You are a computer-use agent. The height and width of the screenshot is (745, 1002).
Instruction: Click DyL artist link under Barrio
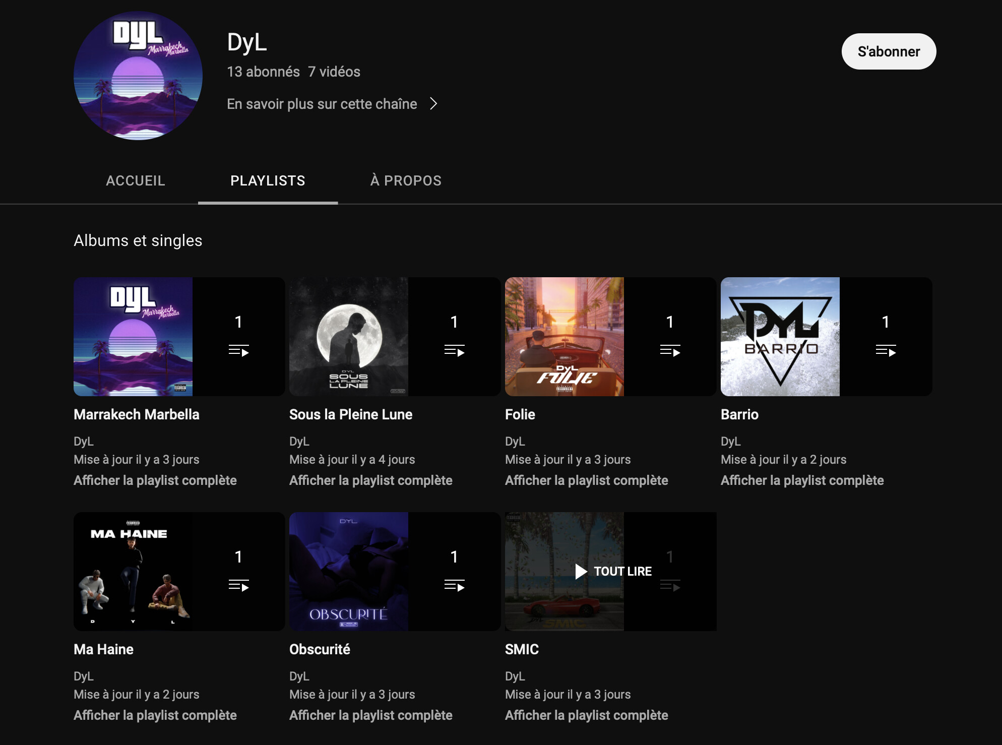point(731,441)
